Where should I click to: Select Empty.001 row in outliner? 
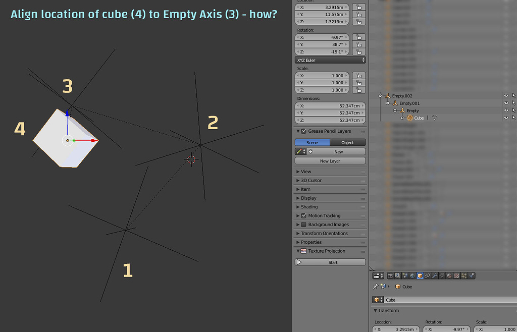click(409, 103)
